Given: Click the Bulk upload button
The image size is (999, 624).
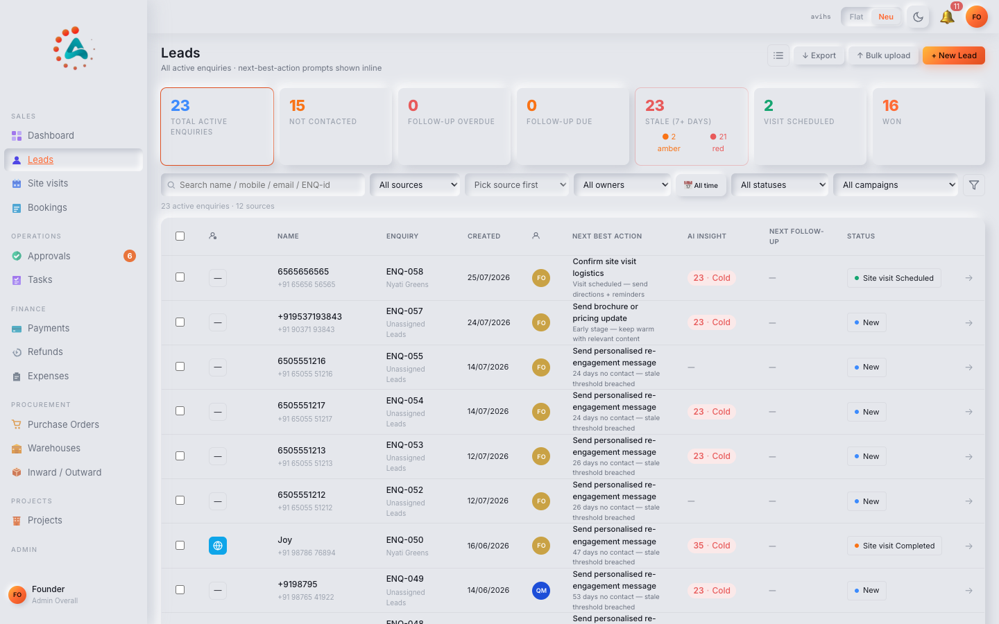Looking at the screenshot, I should click(883, 55).
